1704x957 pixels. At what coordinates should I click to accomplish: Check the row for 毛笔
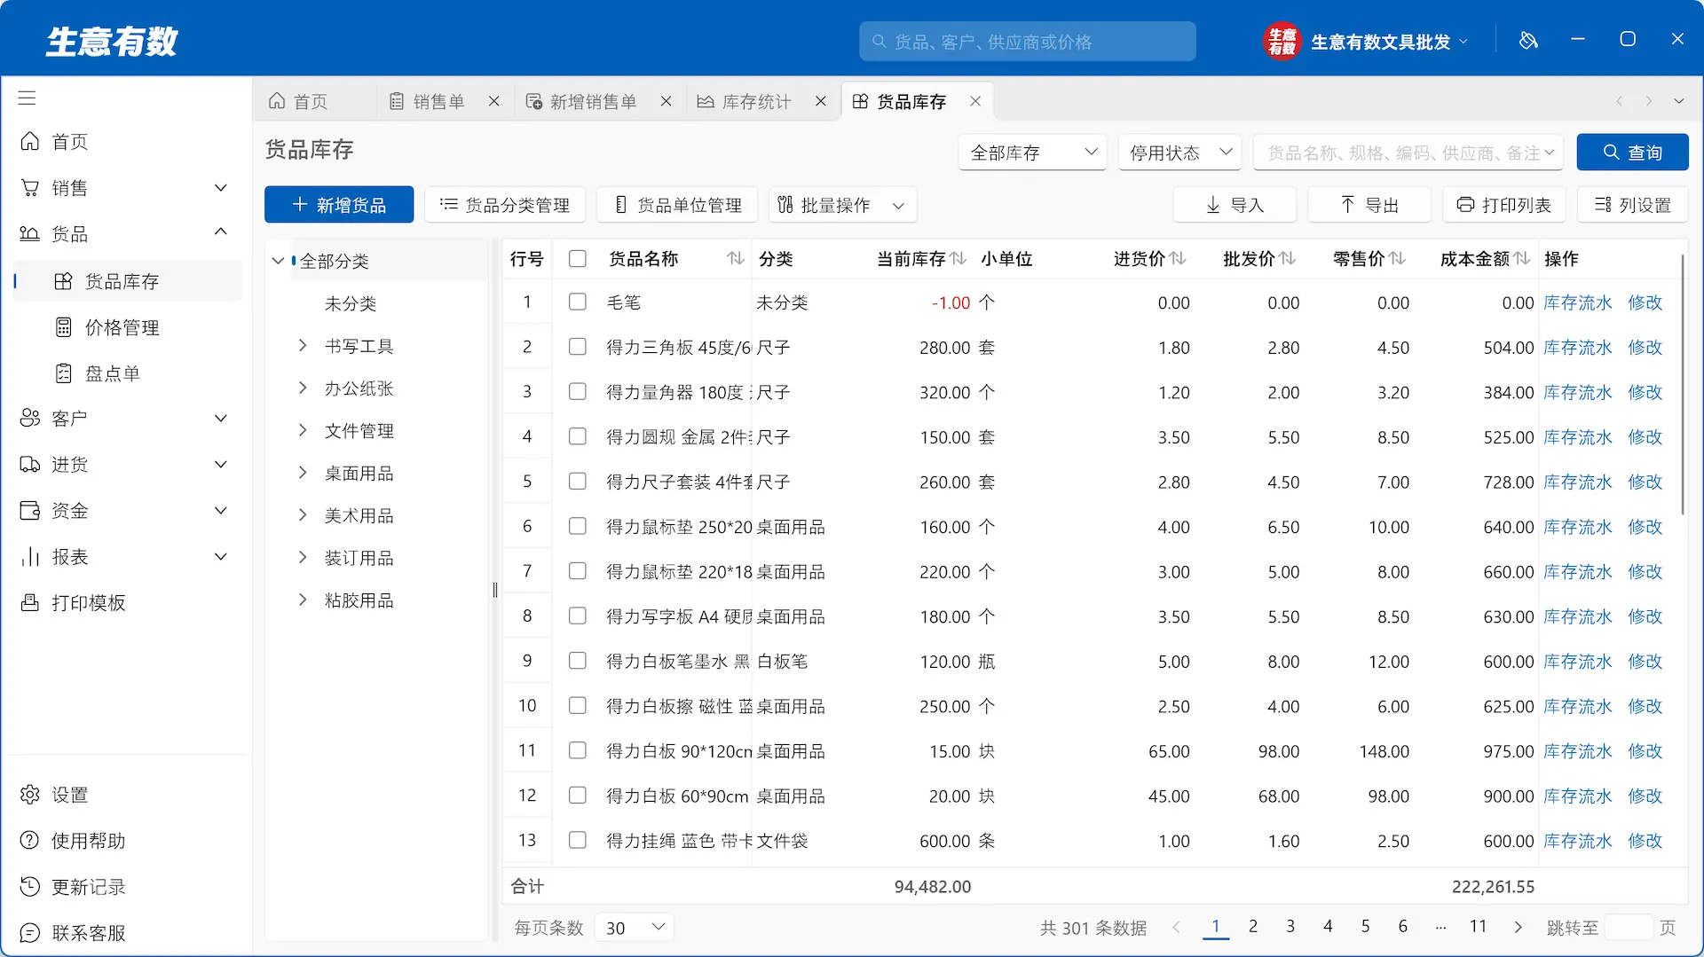(578, 302)
